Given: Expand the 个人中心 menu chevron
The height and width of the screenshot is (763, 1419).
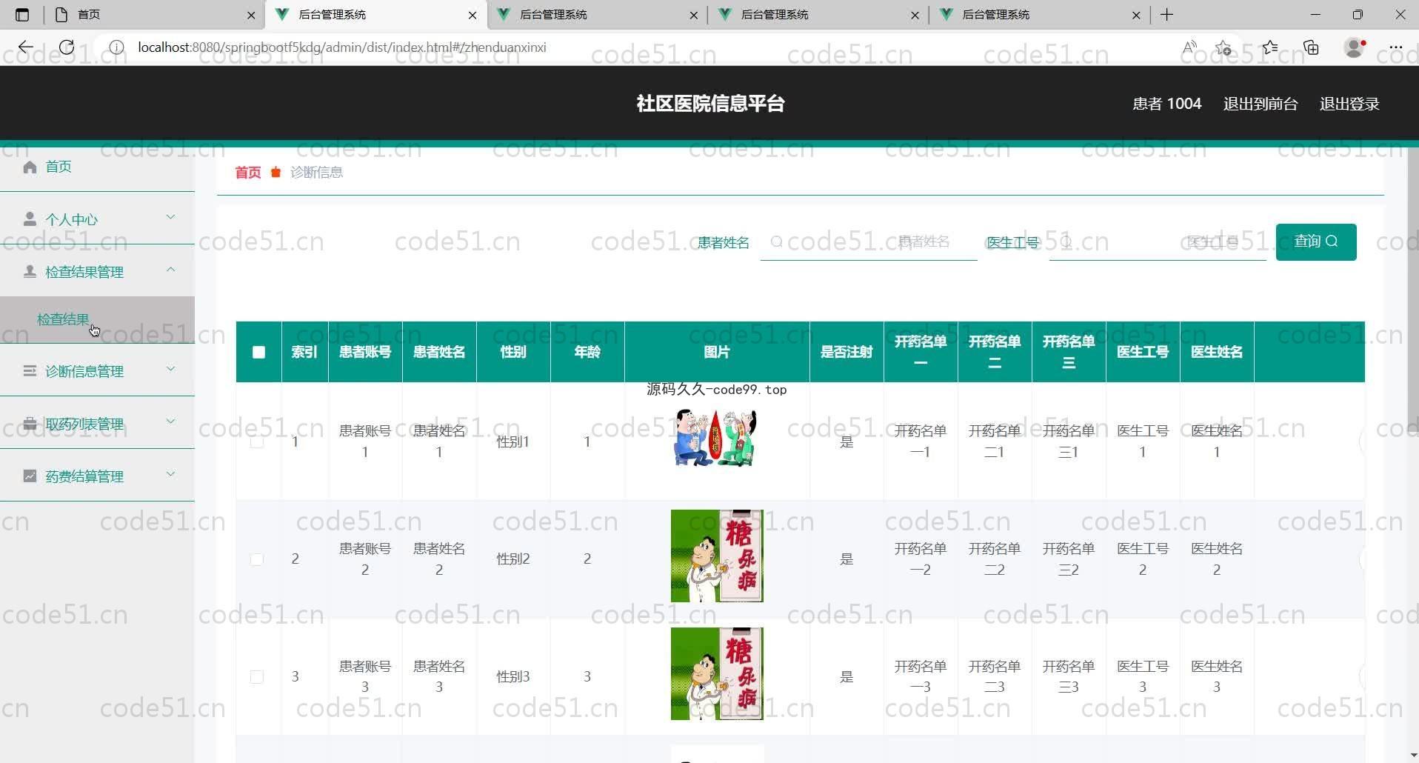Looking at the screenshot, I should click(x=170, y=218).
